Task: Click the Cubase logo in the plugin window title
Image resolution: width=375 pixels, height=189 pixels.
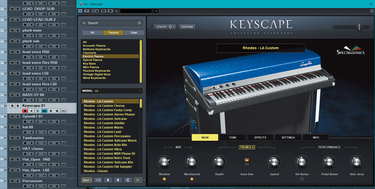Action: [81, 4]
